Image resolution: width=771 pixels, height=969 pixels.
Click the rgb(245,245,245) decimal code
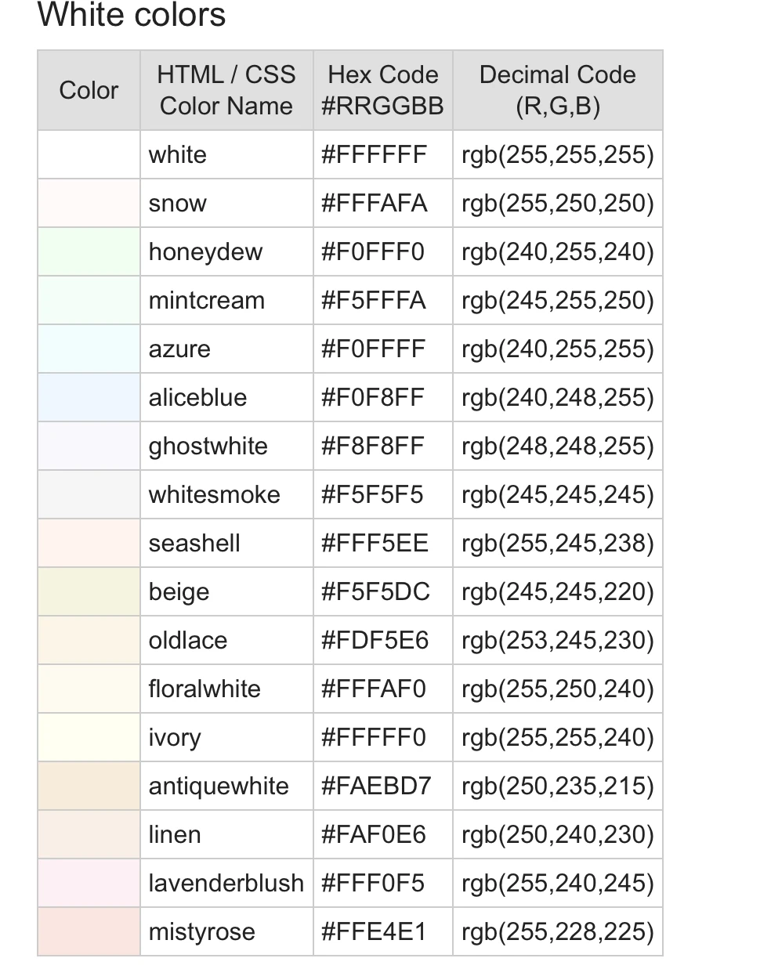pyautogui.click(x=557, y=494)
